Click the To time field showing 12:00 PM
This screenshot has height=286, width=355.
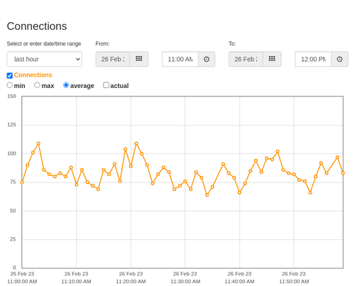tap(313, 59)
